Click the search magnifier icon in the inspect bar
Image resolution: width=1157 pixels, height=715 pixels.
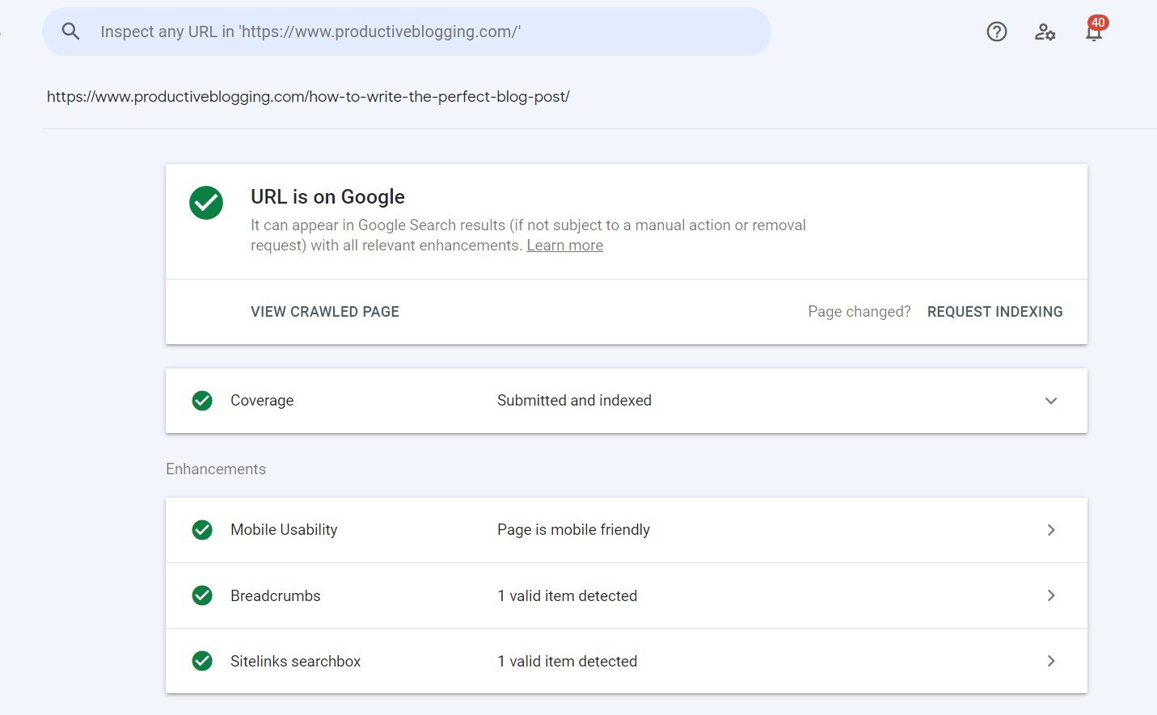tap(70, 31)
